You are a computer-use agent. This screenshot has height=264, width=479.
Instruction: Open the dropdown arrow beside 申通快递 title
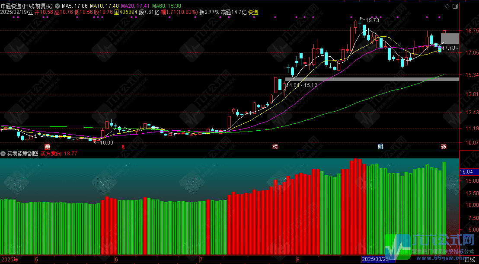(x=57, y=6)
